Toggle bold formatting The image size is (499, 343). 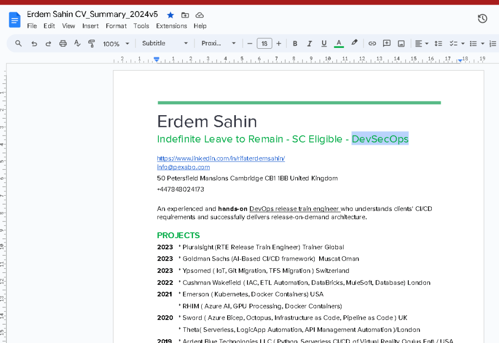click(295, 43)
